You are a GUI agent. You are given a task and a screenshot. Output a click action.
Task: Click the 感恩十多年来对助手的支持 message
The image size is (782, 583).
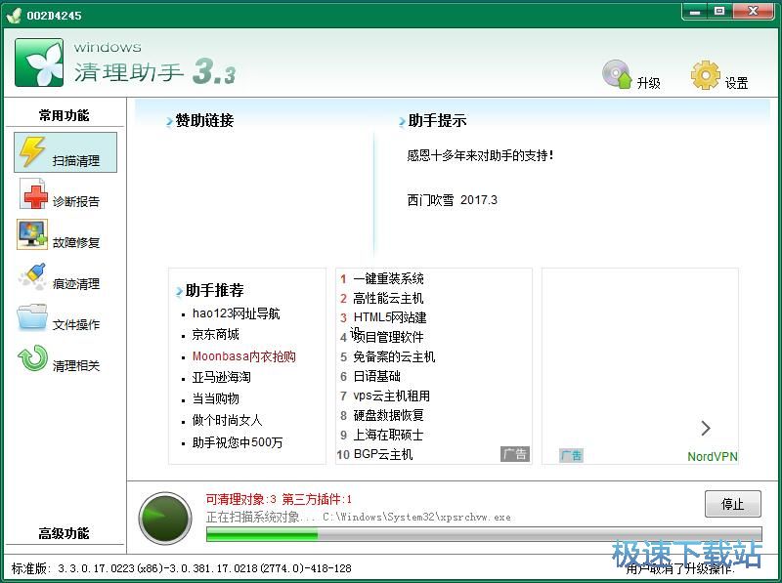[480, 155]
